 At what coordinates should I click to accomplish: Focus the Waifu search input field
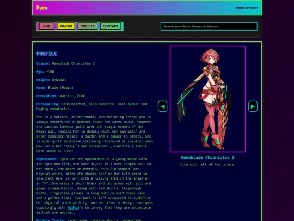(209, 26)
